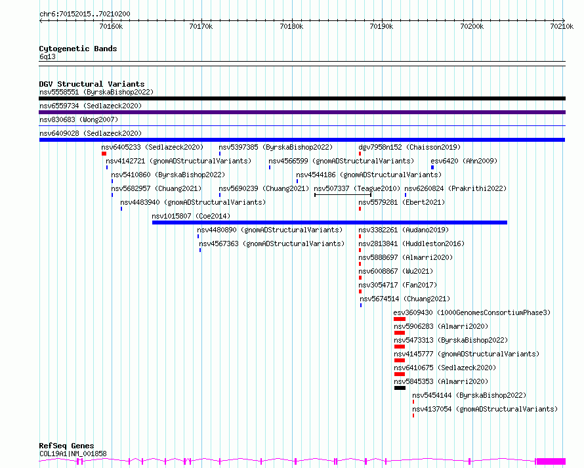
Task: Click nsv4483940 (gnomADStructuralVariants) label
Action: (x=193, y=202)
